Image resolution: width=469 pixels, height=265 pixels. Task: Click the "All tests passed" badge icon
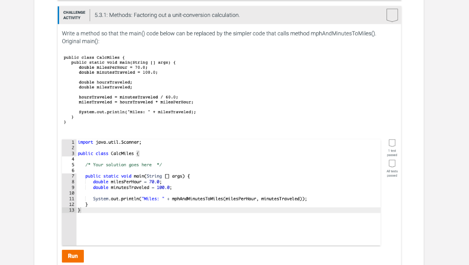click(x=392, y=164)
